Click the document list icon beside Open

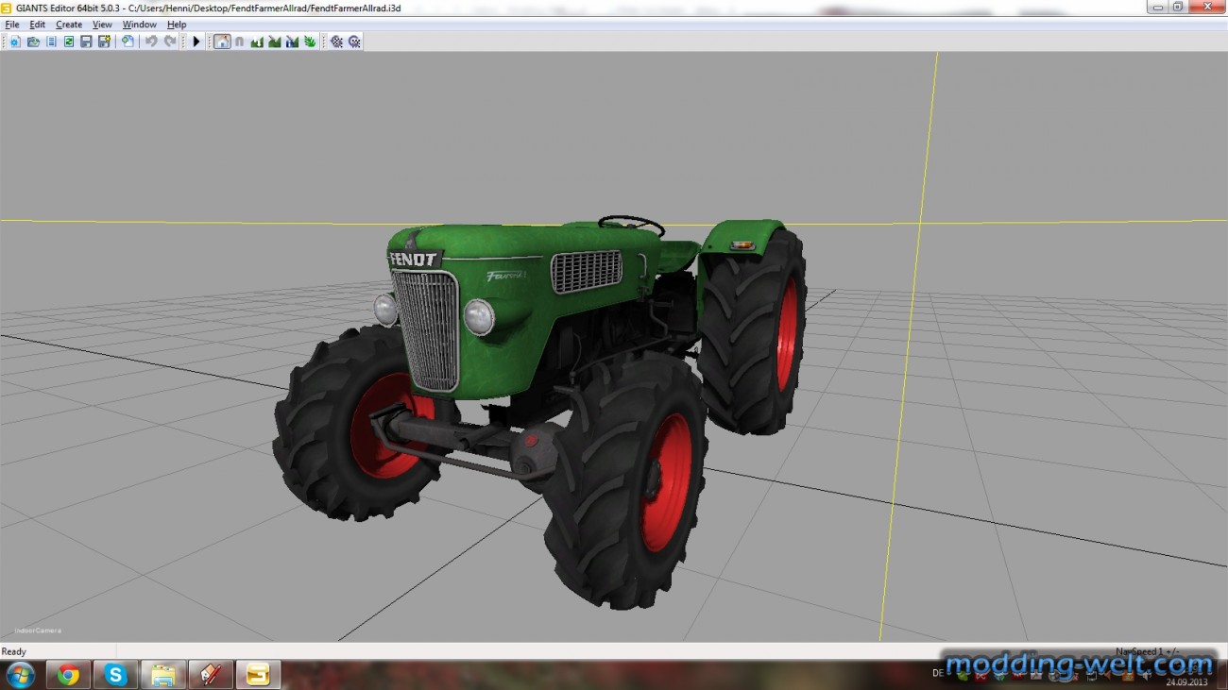pos(51,42)
